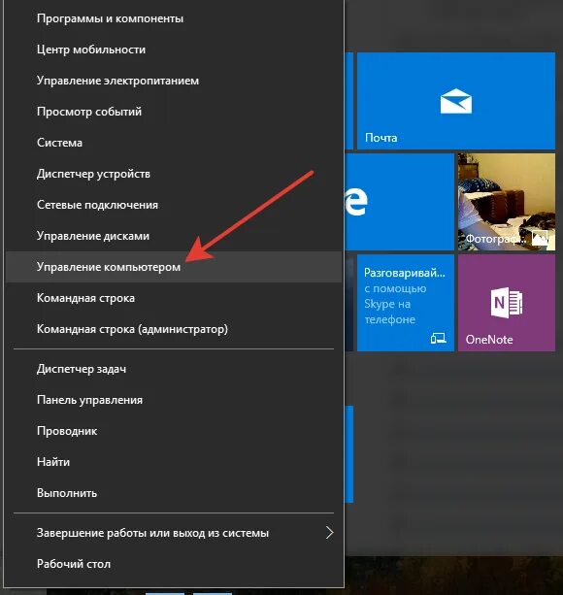This screenshot has width=563, height=595.
Task: Open the Система menu item
Action: (x=174, y=143)
